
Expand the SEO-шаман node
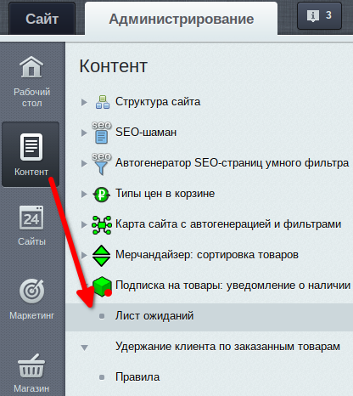click(x=84, y=133)
